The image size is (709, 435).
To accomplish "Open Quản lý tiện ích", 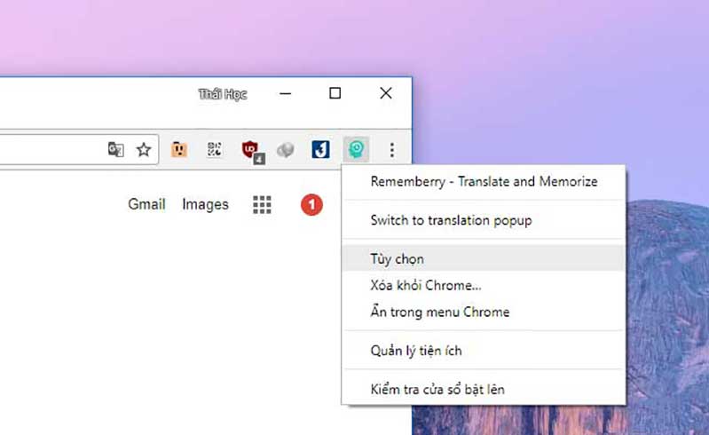I will 484,351.
